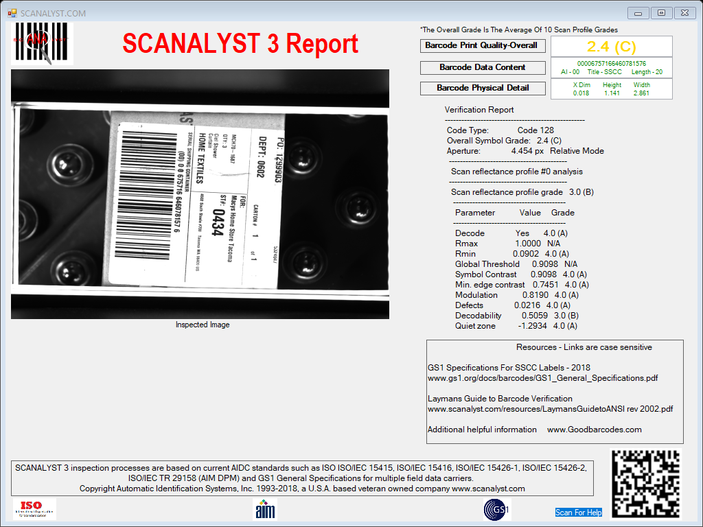Open Barcode Physical Detail
Image resolution: width=703 pixels, height=527 pixels.
483,89
